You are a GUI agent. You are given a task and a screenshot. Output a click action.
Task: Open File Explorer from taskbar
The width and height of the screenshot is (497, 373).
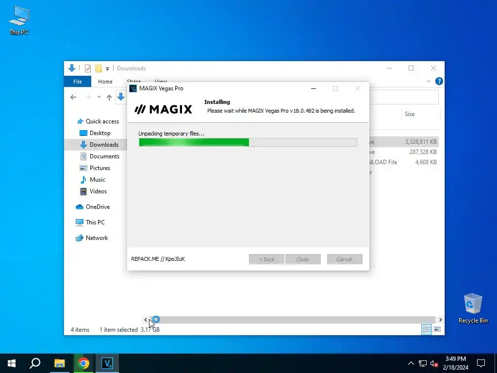point(59,363)
